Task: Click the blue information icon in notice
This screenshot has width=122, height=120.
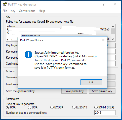Action: [28, 55]
